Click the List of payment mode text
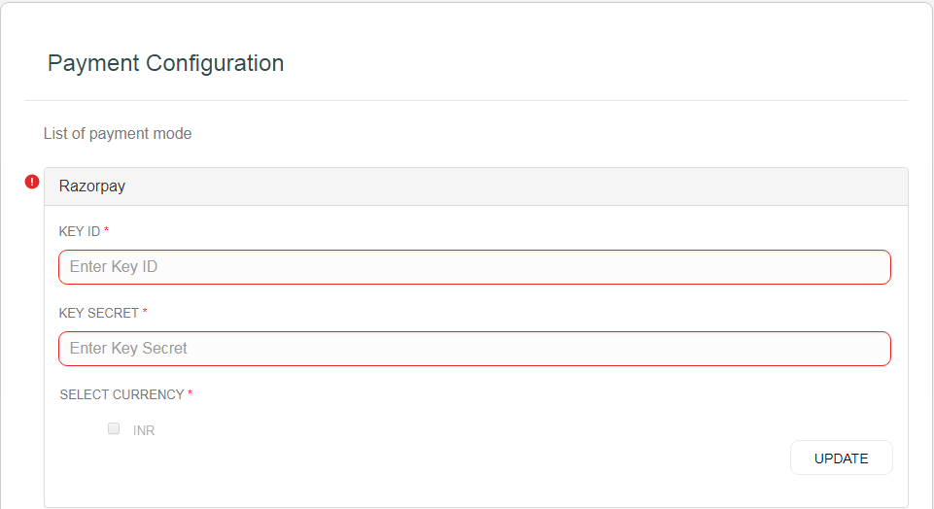This screenshot has width=934, height=509. 118,133
